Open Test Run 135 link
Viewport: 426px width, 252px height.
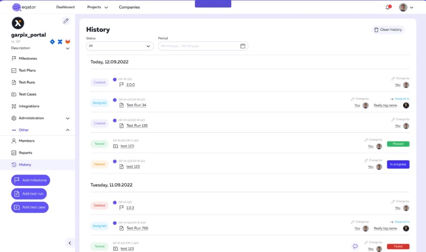(137, 126)
